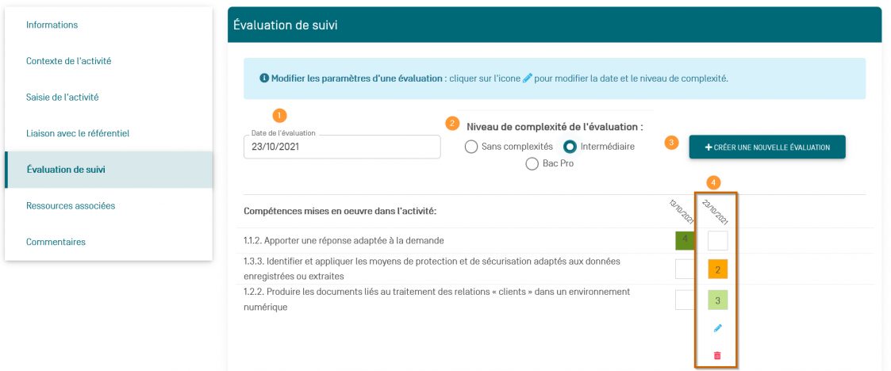Open 'Ressources associées' in the sidebar
The image size is (891, 371).
71,205
